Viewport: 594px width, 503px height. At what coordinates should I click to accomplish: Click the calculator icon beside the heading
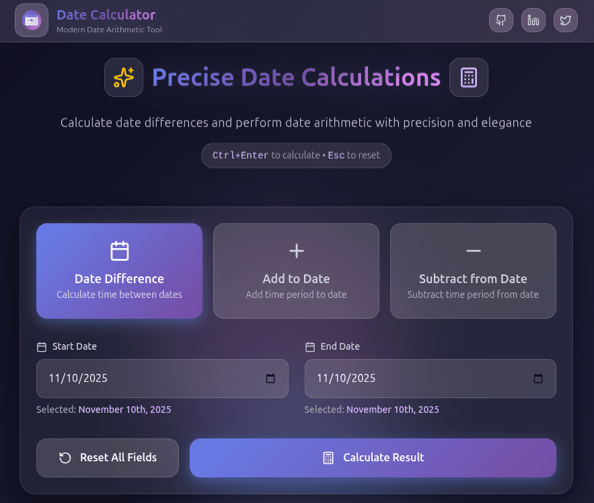[x=468, y=78]
